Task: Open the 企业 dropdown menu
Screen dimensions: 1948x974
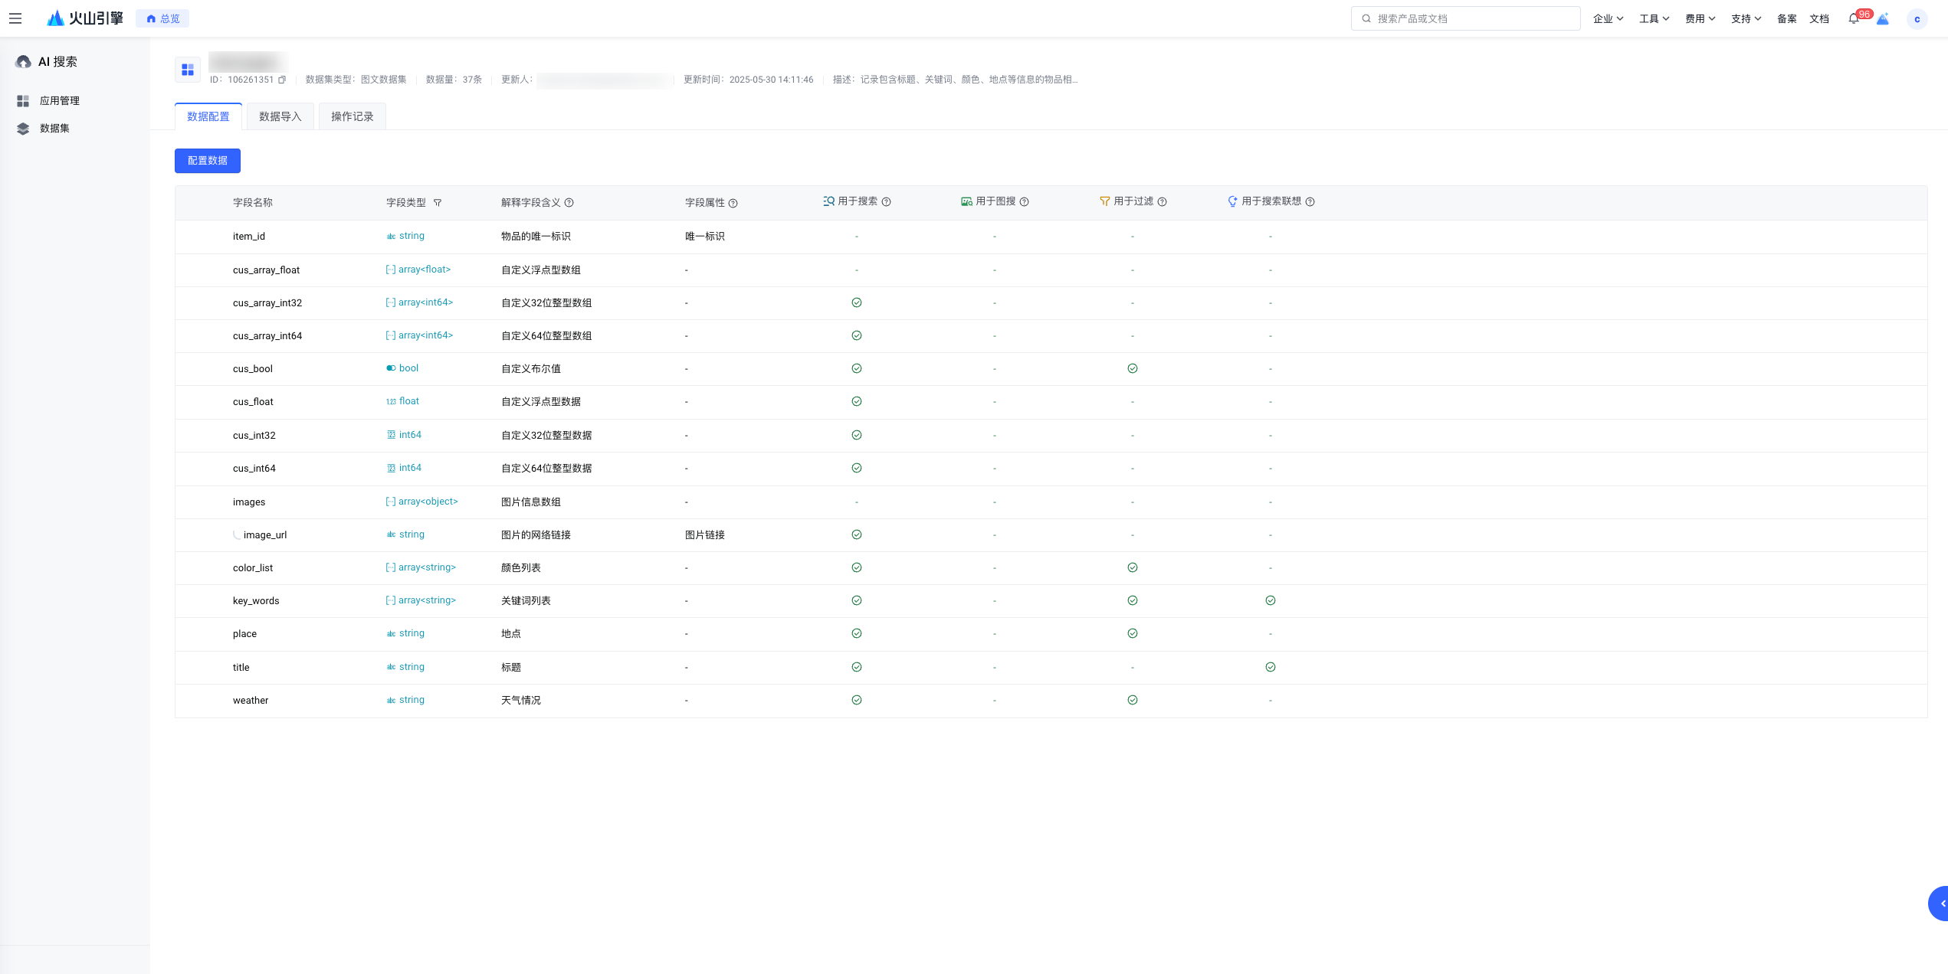Action: pos(1608,18)
